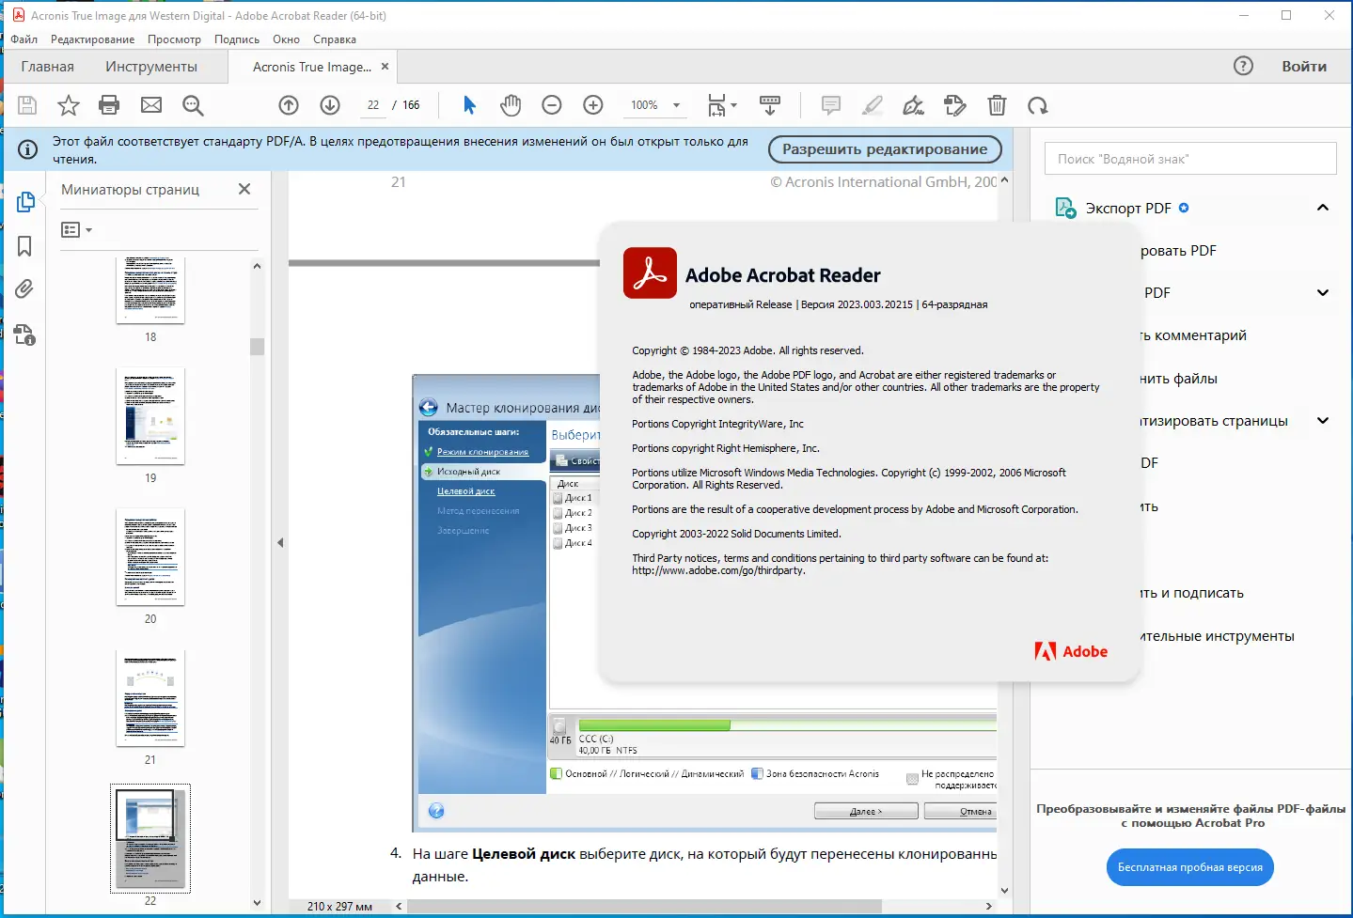This screenshot has height=918, width=1353.
Task: Click the Бесплатная пробная версия button
Action: 1190,867
